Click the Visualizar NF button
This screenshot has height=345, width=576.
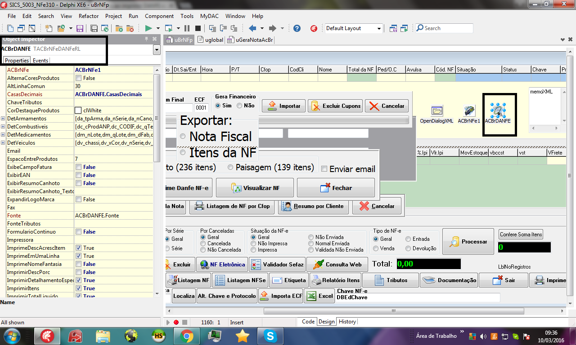255,188
